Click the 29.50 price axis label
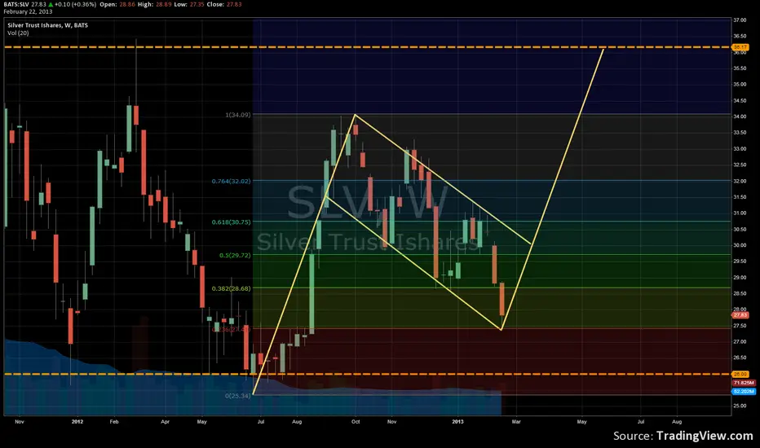The image size is (760, 448). coord(740,261)
